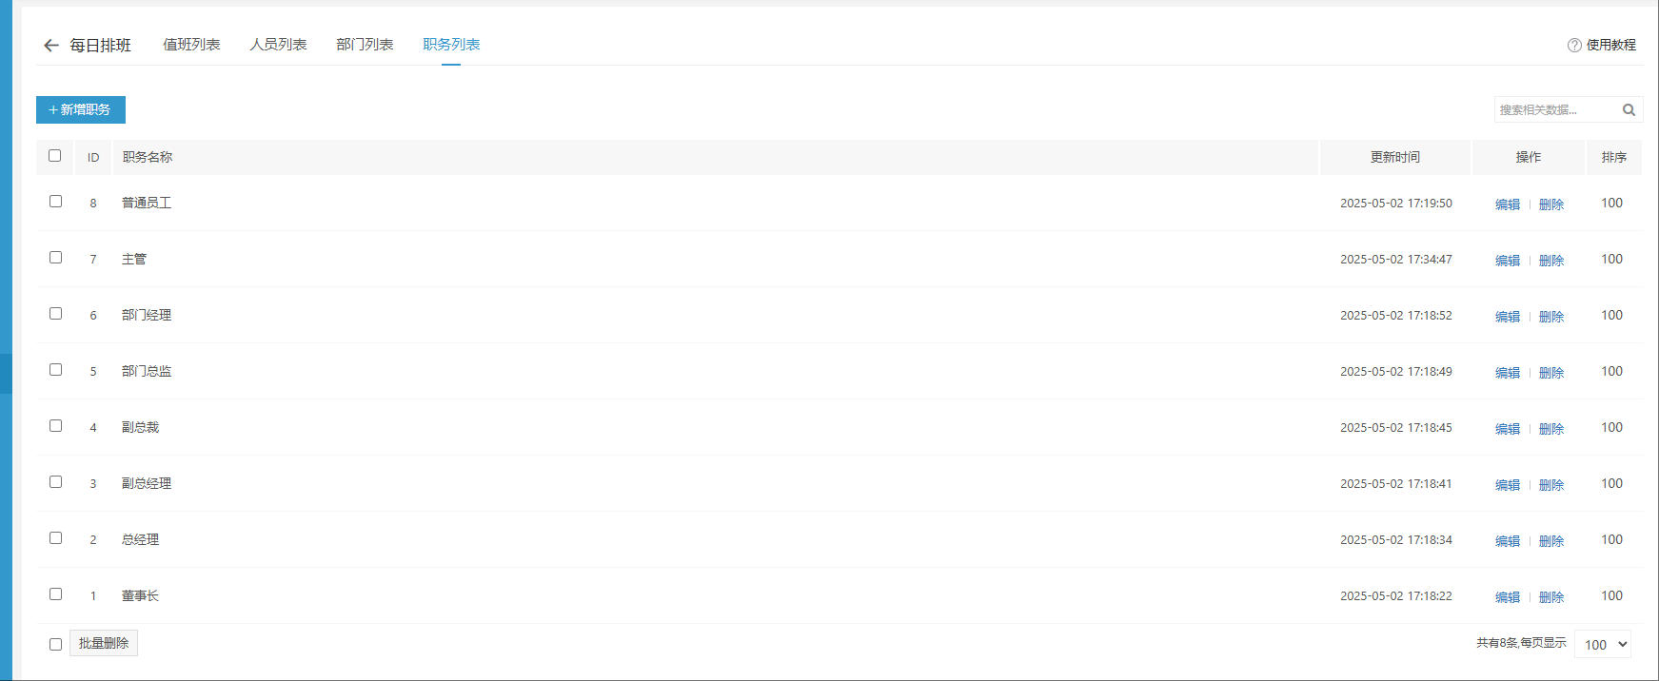Click the 排序 column header

[x=1613, y=157]
